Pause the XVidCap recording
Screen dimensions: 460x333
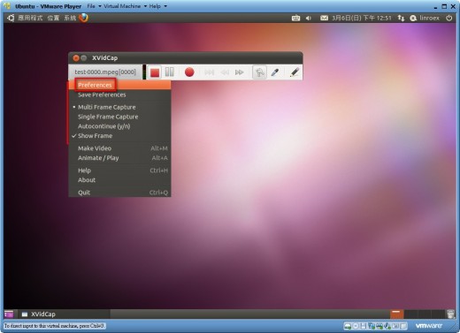click(x=170, y=72)
